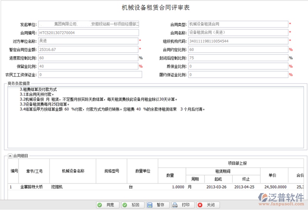This screenshot has height=210, width=308.
Task: Click the 对方单位名称 field
Action: 88,41
